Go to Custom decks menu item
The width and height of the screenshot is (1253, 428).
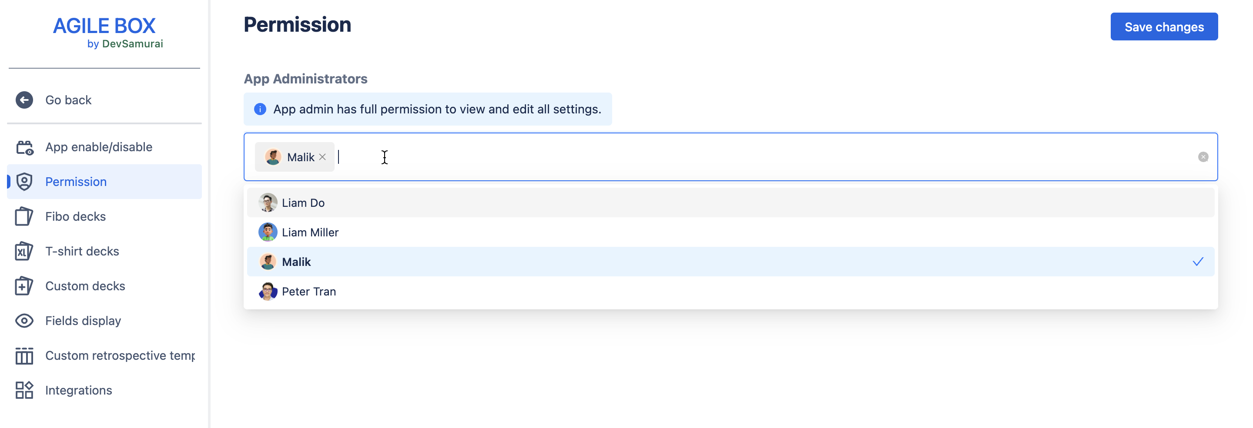pos(85,286)
